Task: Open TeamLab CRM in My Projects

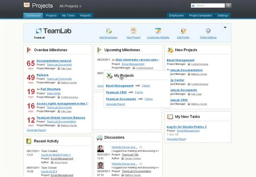Action: tap(116, 92)
